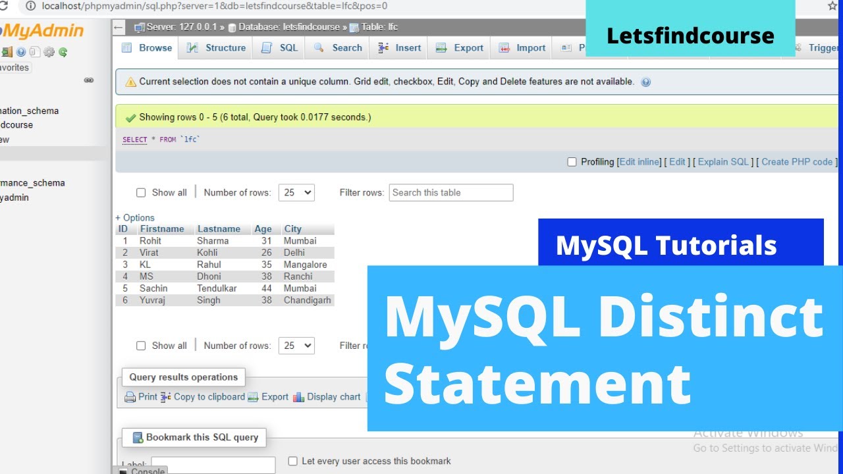Sort by the Age column header

point(263,229)
